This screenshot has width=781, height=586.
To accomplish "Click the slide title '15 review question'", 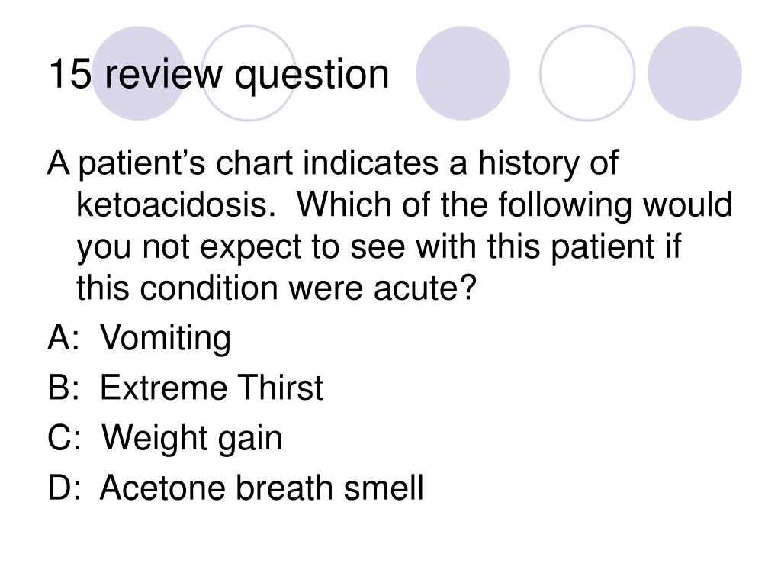I will [x=219, y=75].
